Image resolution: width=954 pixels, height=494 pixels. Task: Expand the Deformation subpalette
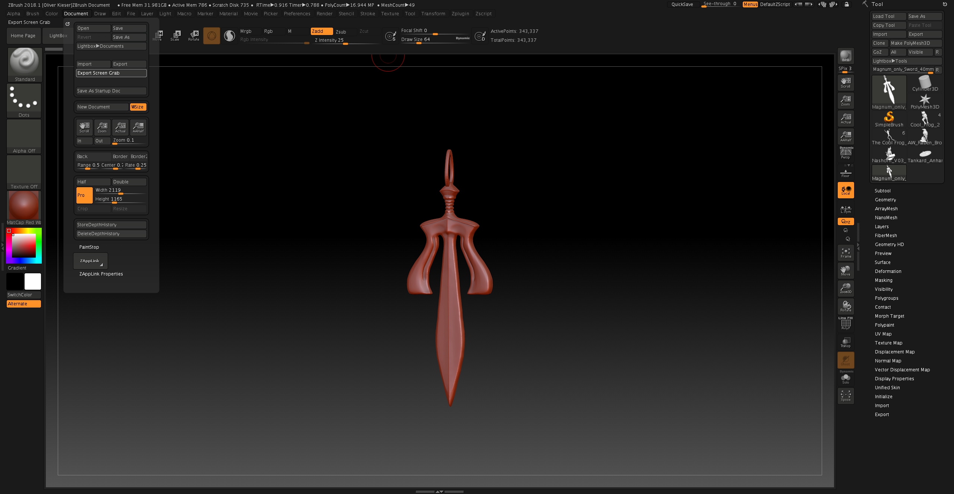pos(888,271)
